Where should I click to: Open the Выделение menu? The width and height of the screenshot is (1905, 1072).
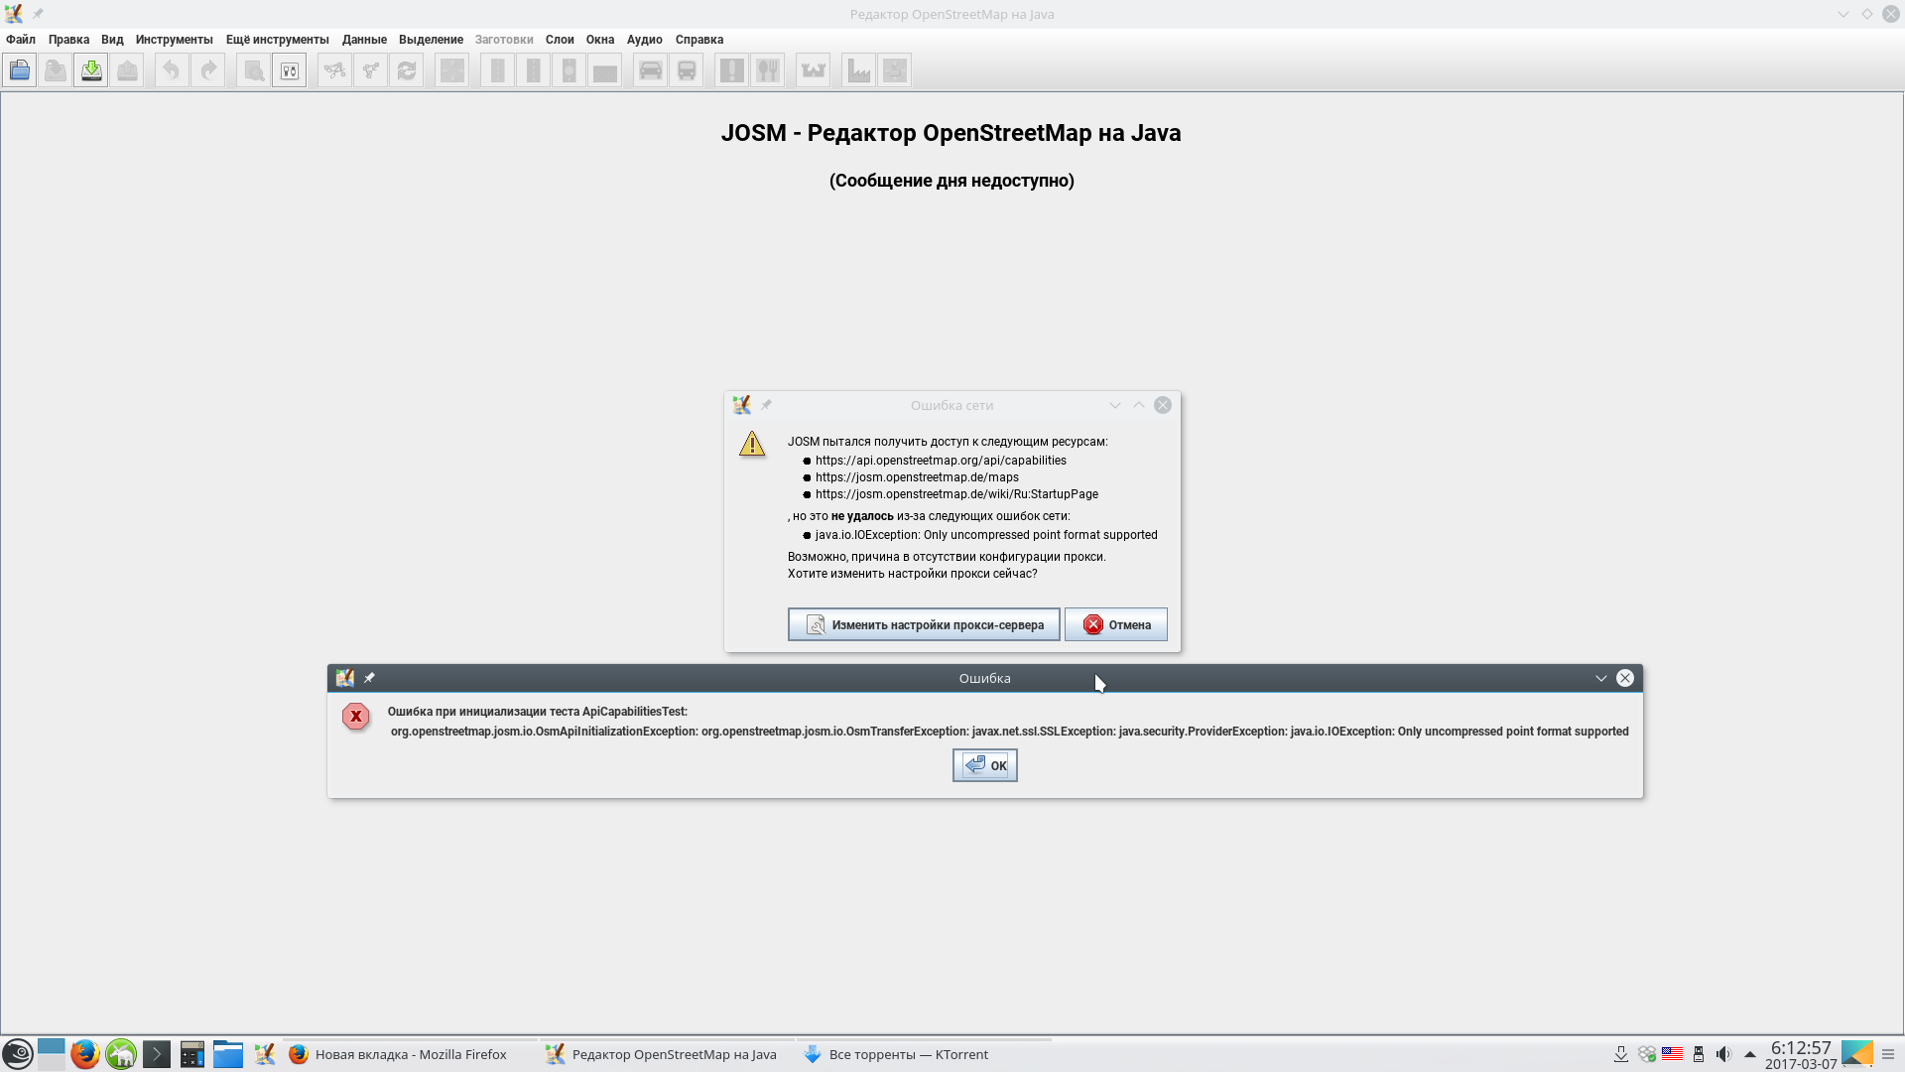point(431,40)
